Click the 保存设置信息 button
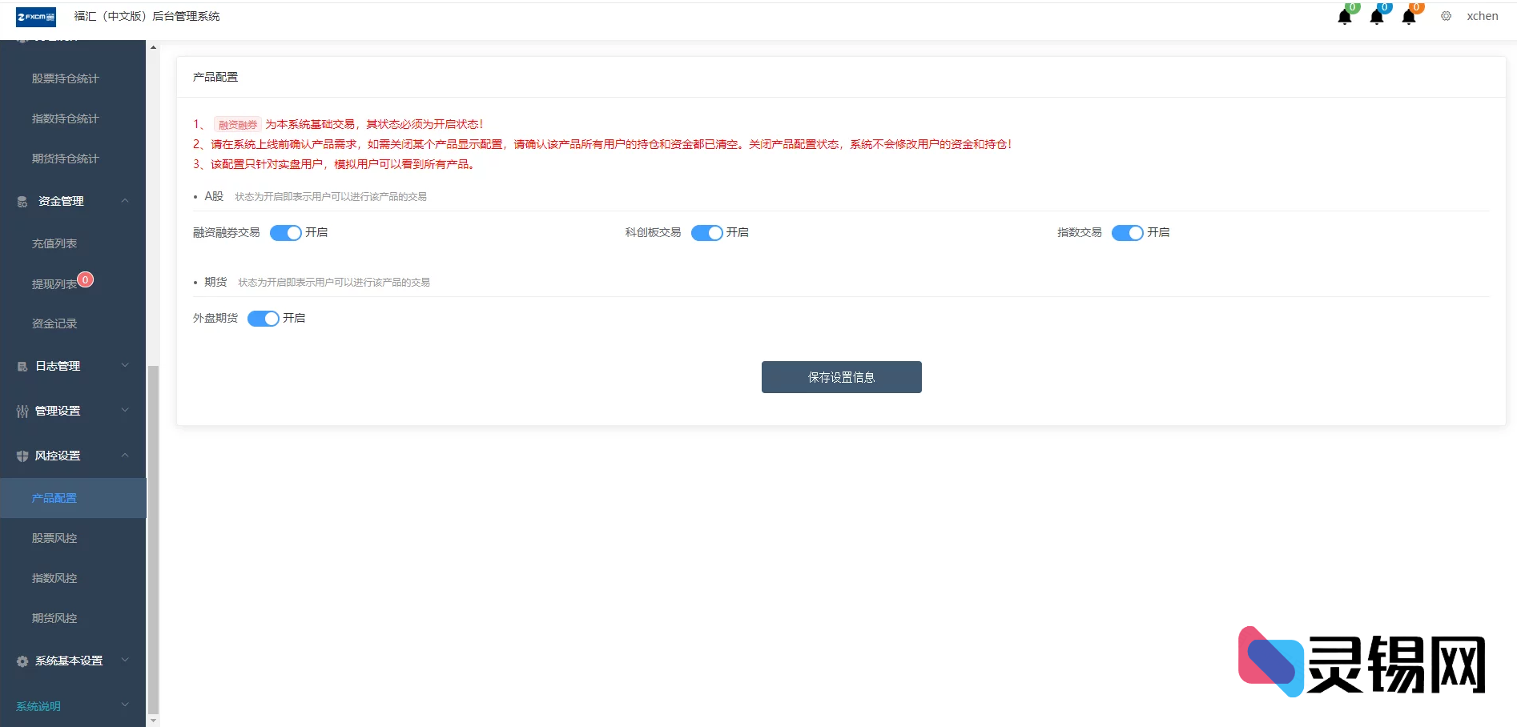 coord(841,377)
